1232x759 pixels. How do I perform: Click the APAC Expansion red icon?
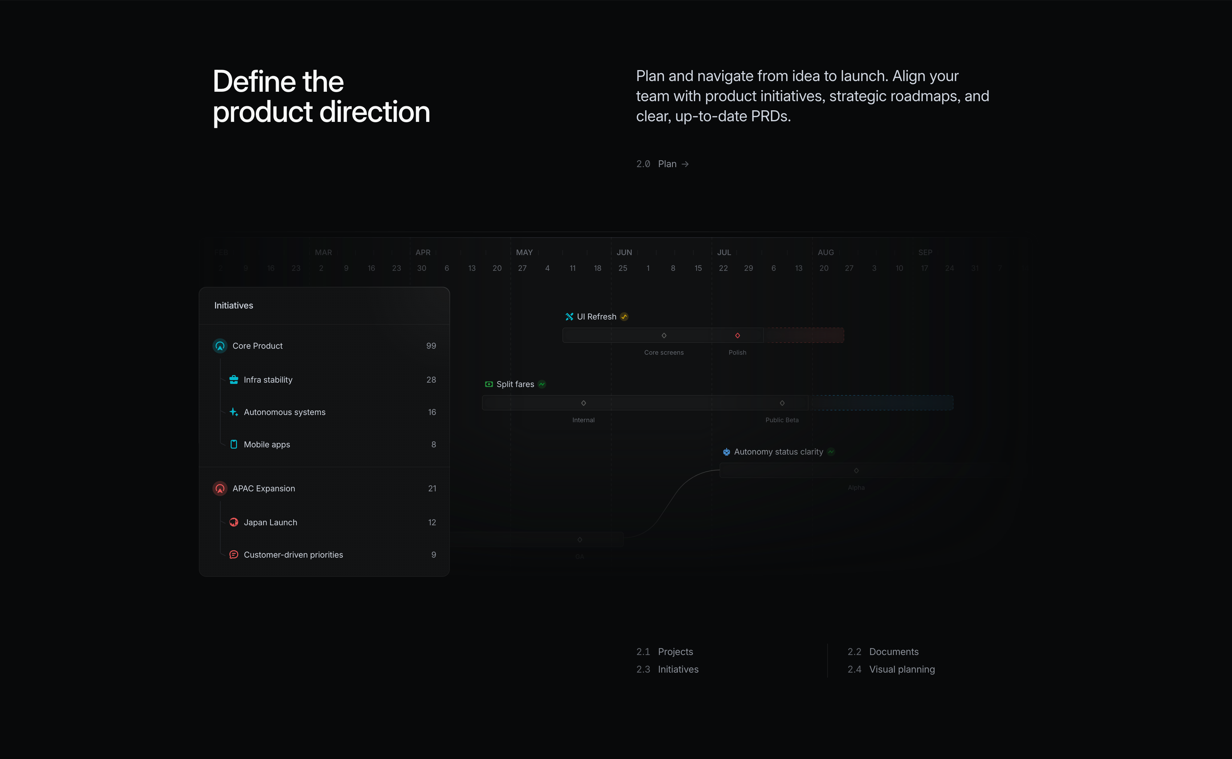coord(220,489)
